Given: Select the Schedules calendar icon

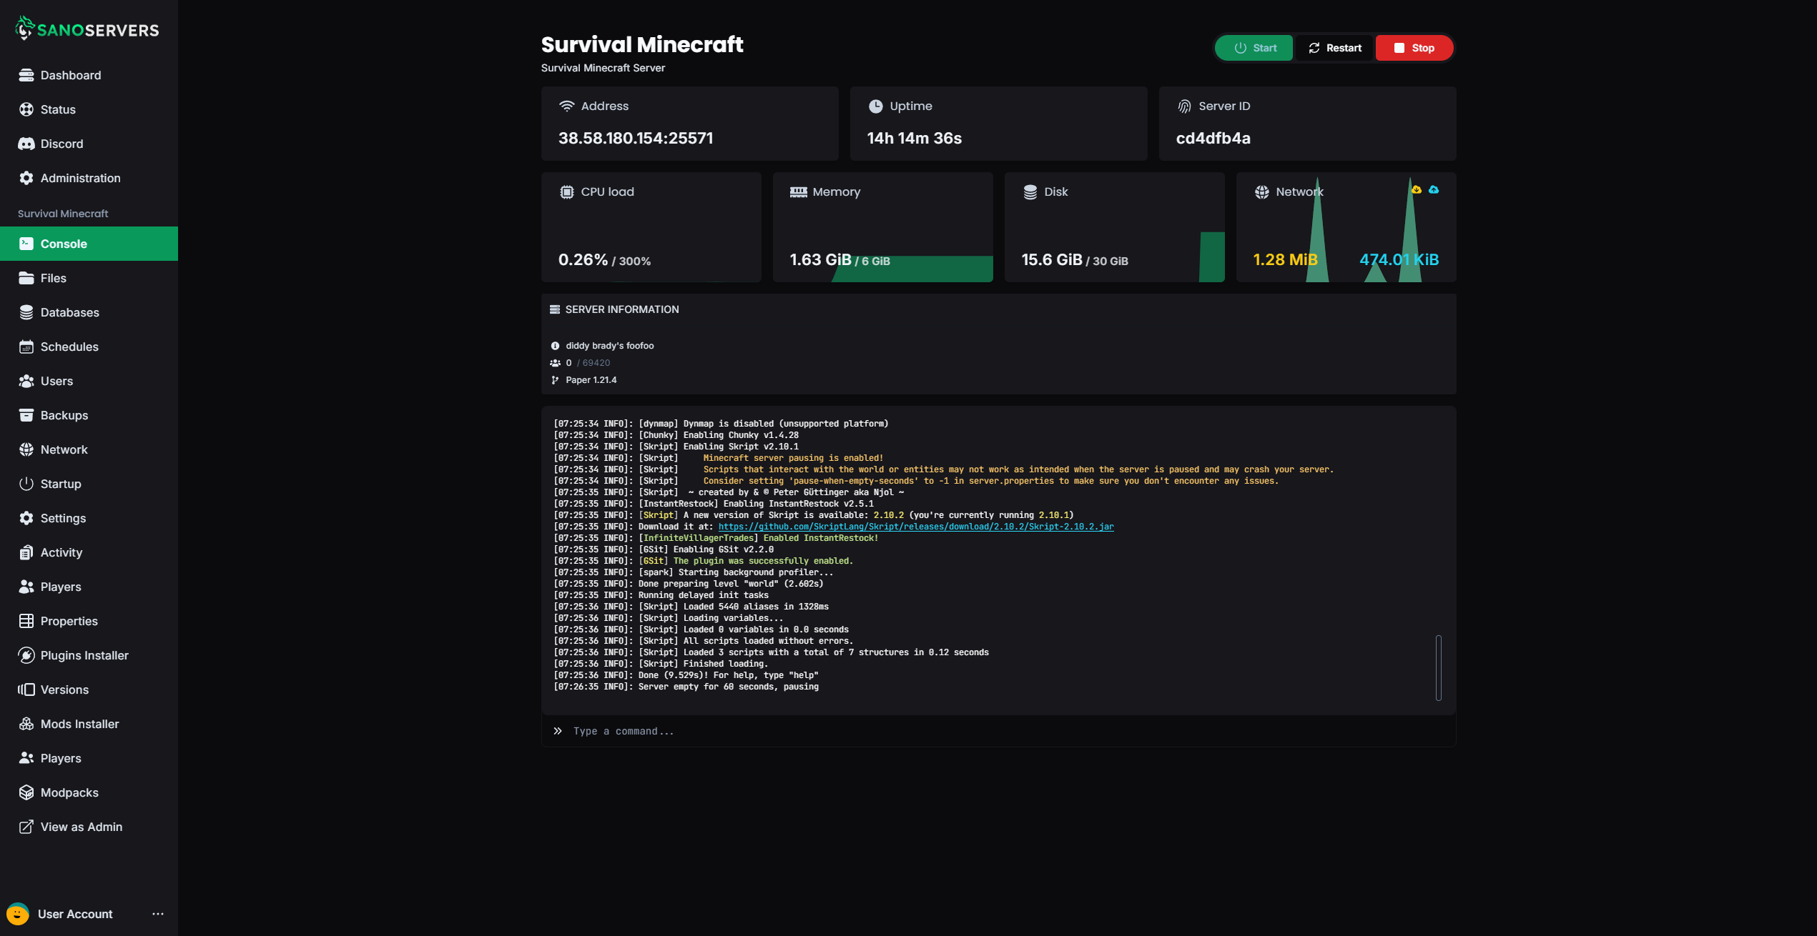Looking at the screenshot, I should tap(26, 347).
